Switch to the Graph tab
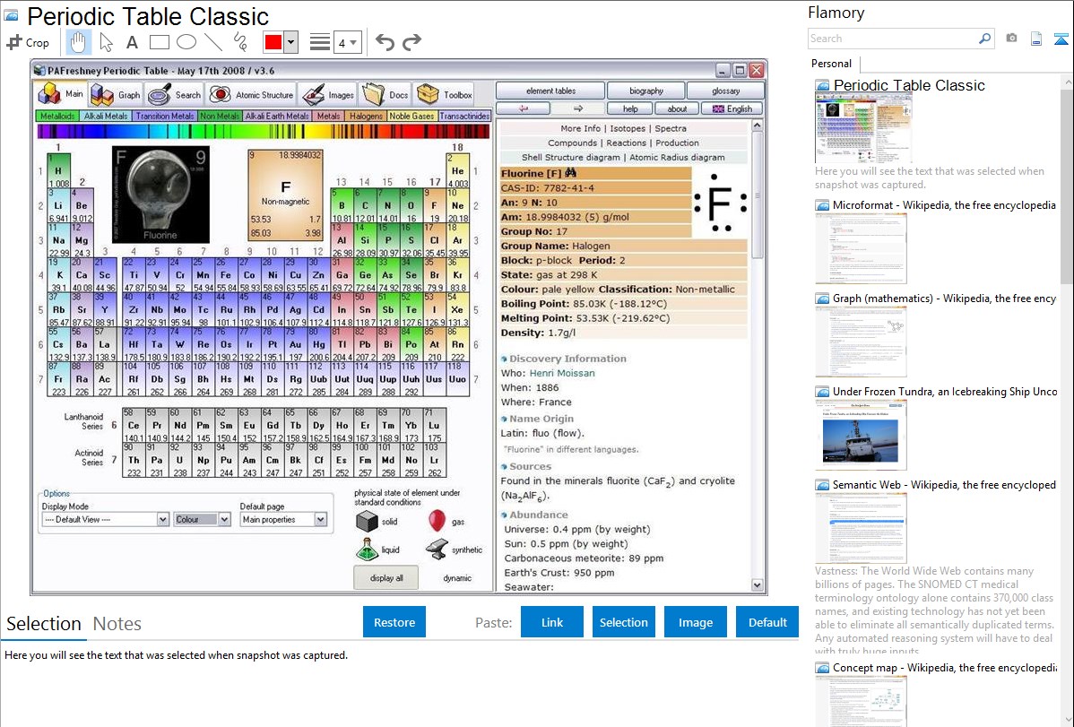The width and height of the screenshot is (1074, 727). [115, 95]
